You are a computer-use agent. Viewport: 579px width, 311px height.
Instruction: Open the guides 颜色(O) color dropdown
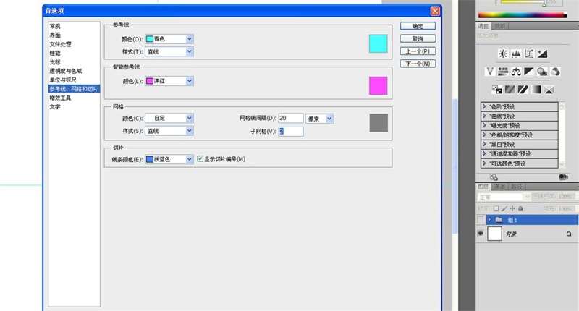[x=169, y=39]
